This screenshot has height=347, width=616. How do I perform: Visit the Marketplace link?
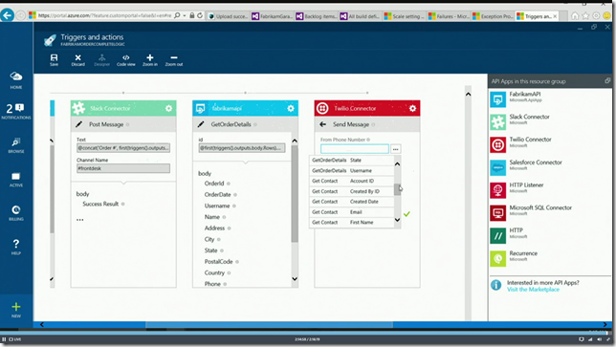tap(533, 290)
